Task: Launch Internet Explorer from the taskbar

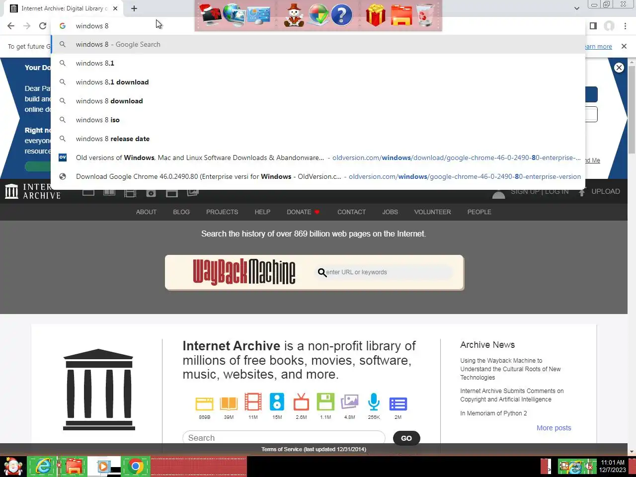Action: pos(43,467)
